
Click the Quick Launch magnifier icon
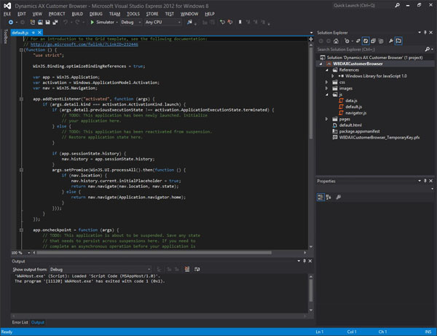click(398, 5)
